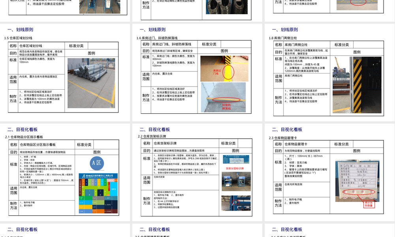Viewport: 395px width, 237px height.
Task: Click the yellow-black striped door pillar photo
Action: [357, 85]
